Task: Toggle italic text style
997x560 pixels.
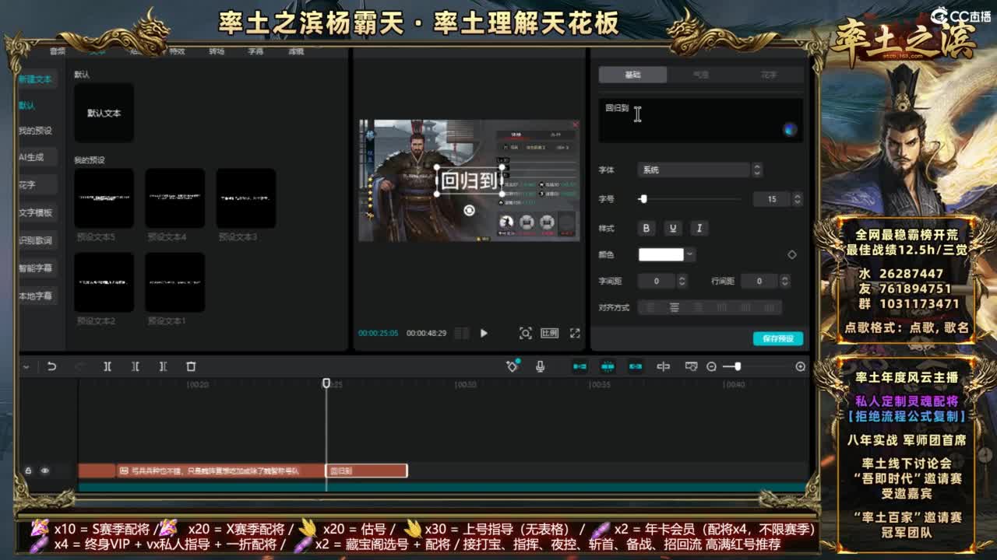Action: (699, 228)
